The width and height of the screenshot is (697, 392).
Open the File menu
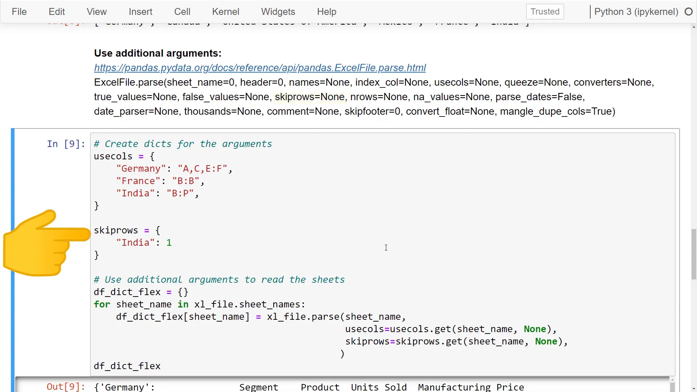click(x=19, y=12)
